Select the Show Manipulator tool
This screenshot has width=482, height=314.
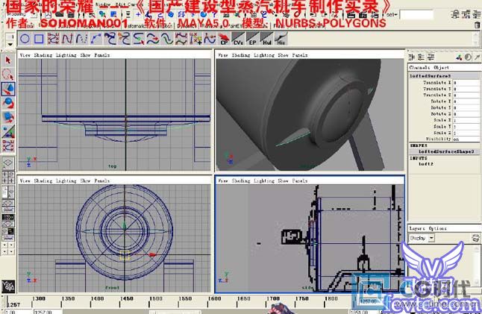[x=8, y=131]
